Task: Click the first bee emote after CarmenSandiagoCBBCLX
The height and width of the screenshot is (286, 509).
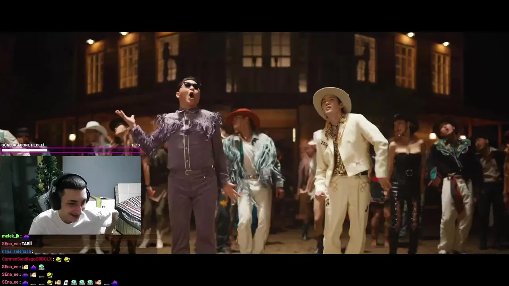Action: tap(58, 259)
